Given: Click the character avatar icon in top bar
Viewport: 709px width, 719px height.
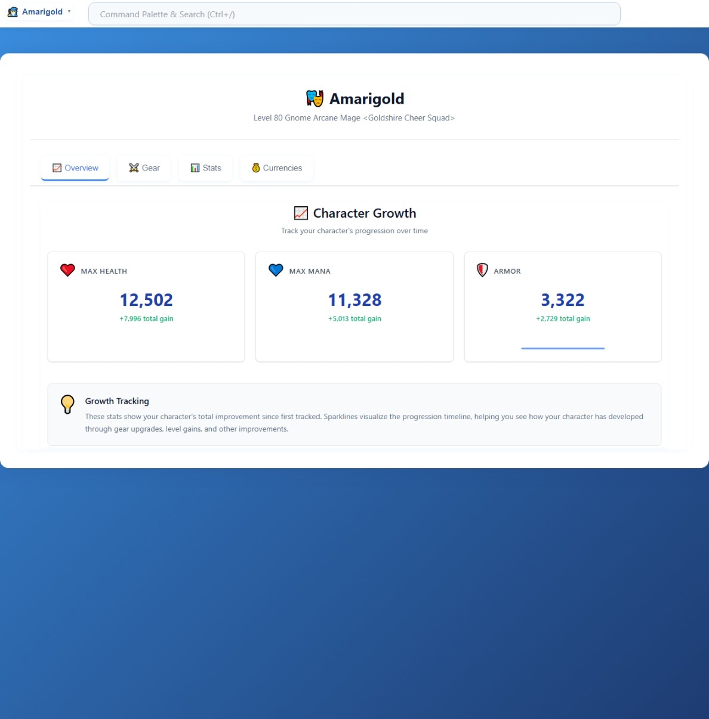Looking at the screenshot, I should 13,12.
